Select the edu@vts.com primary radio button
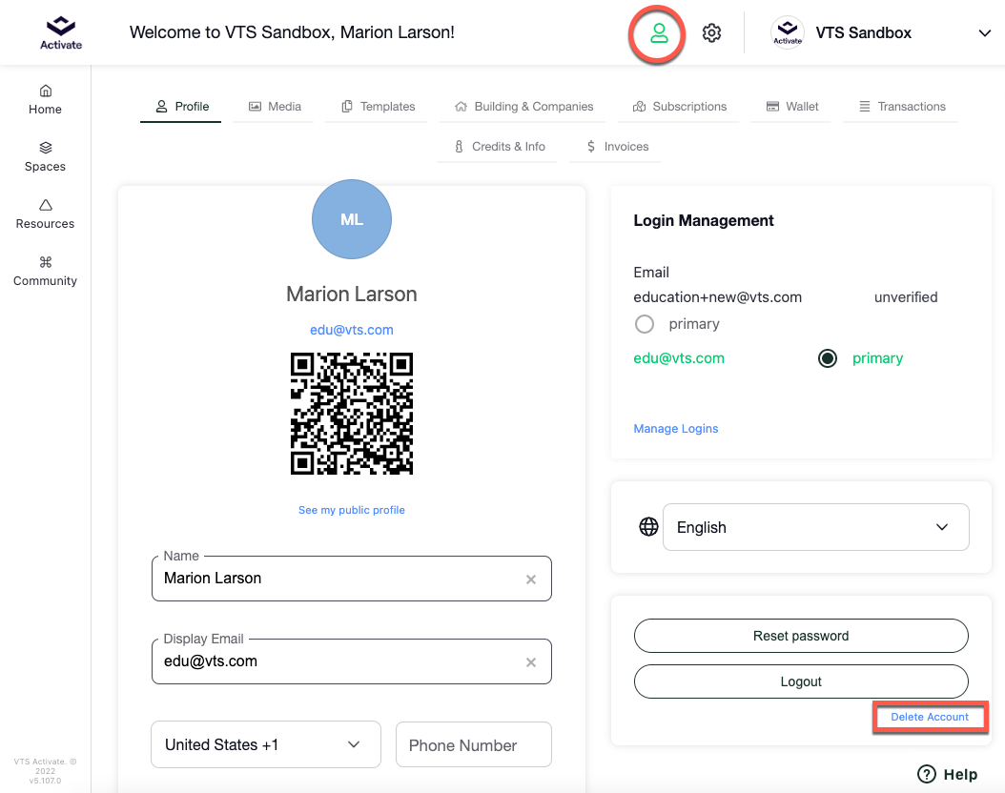 [828, 358]
